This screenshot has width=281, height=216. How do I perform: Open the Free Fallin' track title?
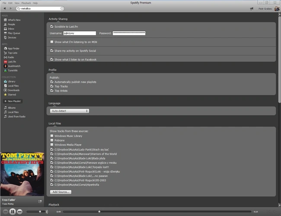[x=9, y=200]
